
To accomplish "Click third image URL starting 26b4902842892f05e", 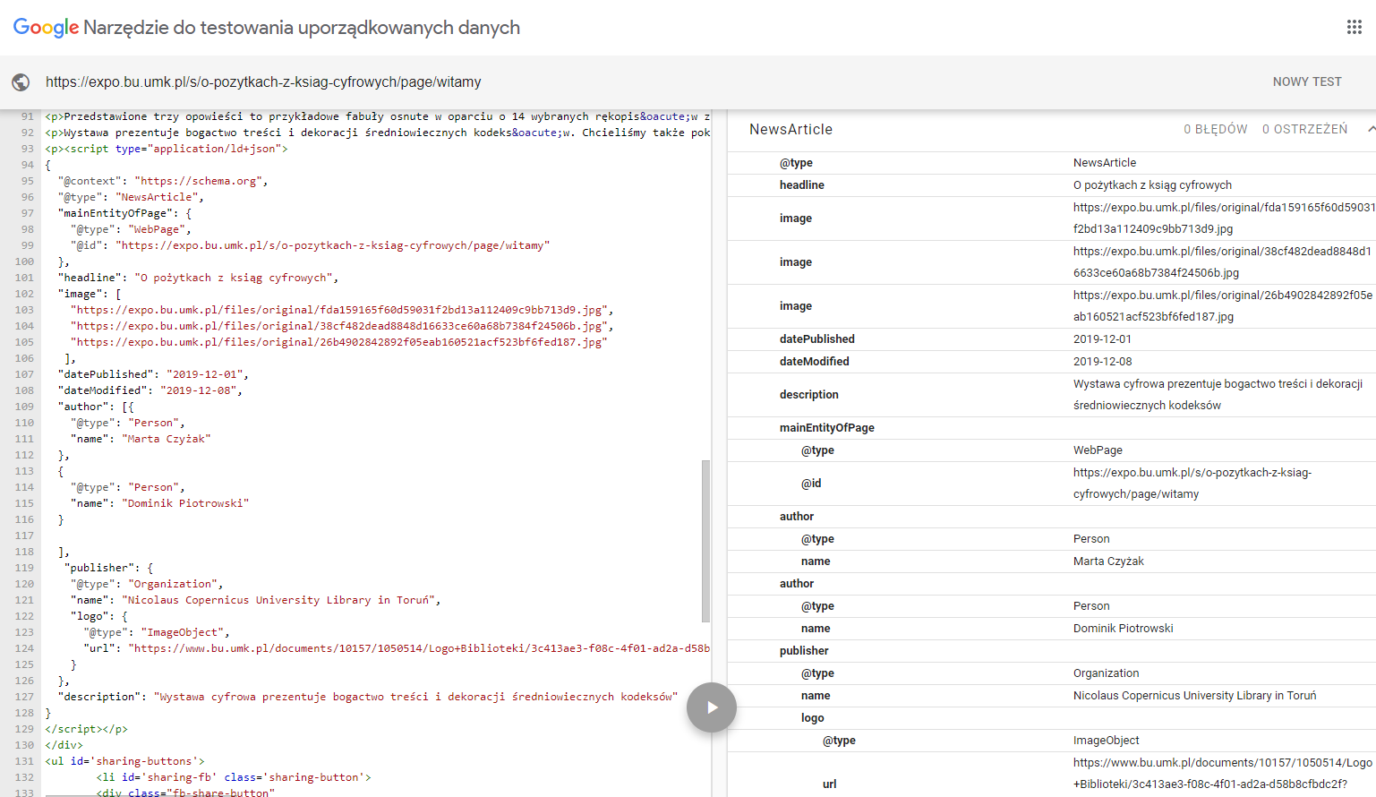I will (x=1223, y=305).
